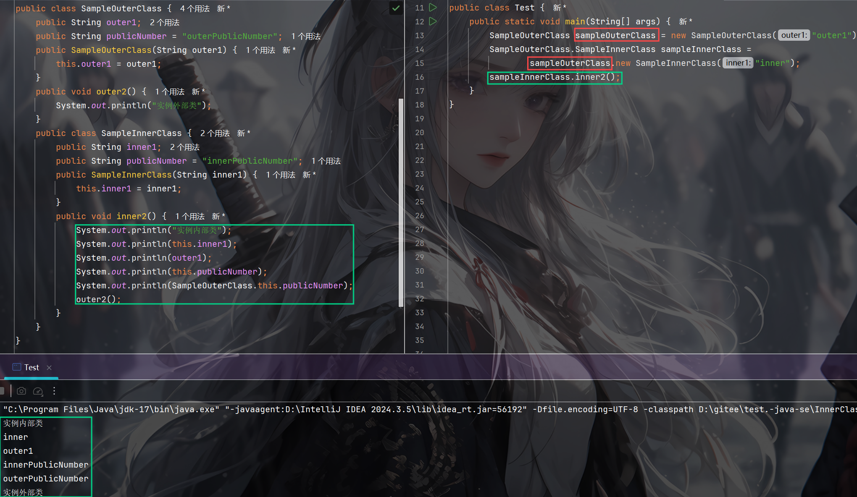Viewport: 857px width, 497px height.
Task: Click the camera thread dump icon
Action: tap(21, 391)
